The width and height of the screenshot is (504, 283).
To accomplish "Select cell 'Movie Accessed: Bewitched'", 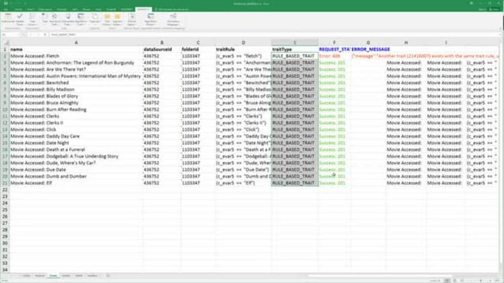I will (76, 83).
